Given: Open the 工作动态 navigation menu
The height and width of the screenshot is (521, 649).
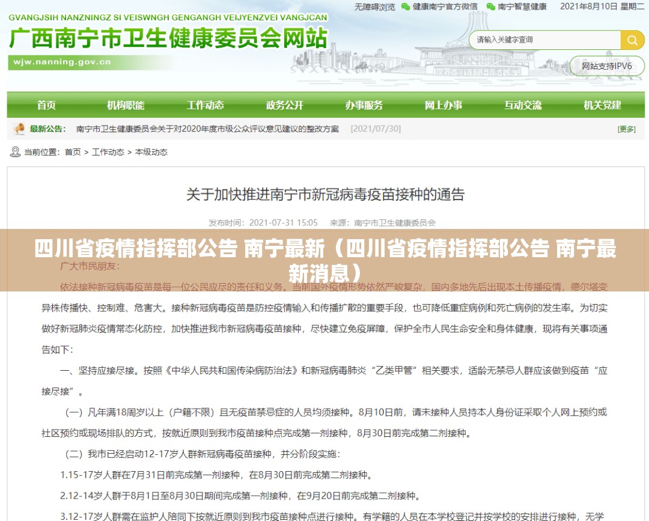Looking at the screenshot, I should coord(206,105).
